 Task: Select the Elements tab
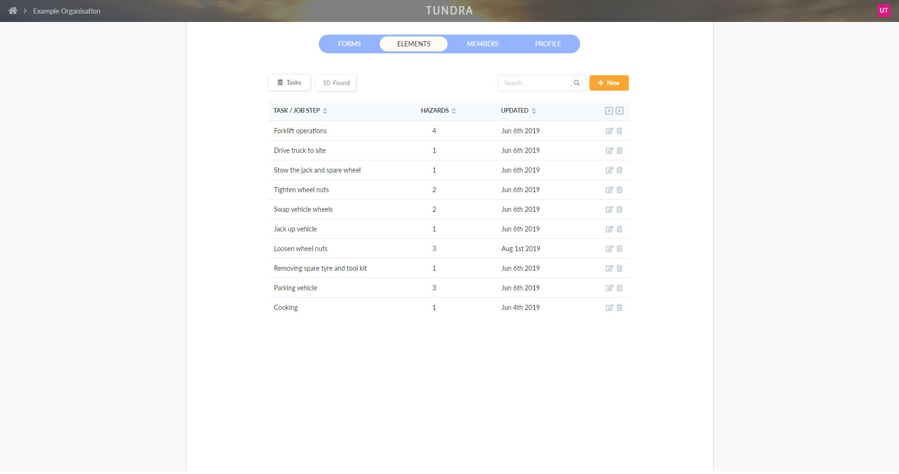[x=413, y=44]
